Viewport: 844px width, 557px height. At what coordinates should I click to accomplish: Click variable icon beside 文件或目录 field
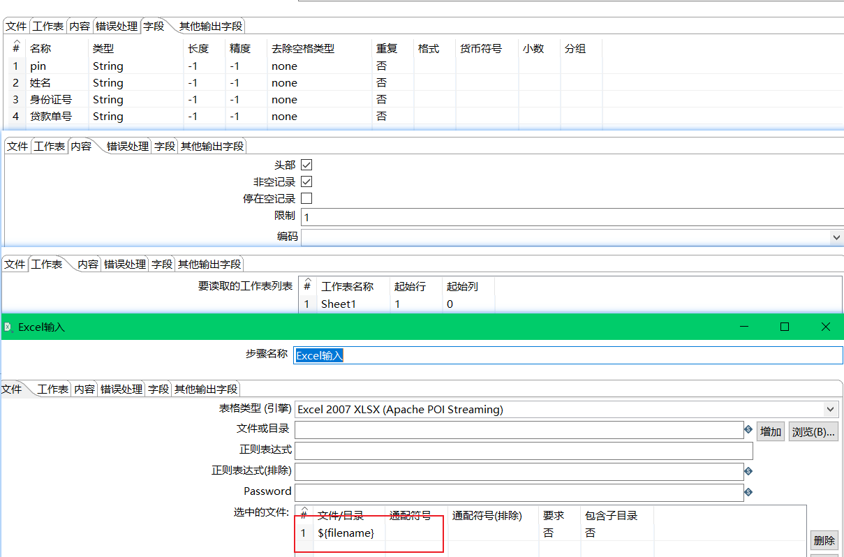(x=748, y=430)
